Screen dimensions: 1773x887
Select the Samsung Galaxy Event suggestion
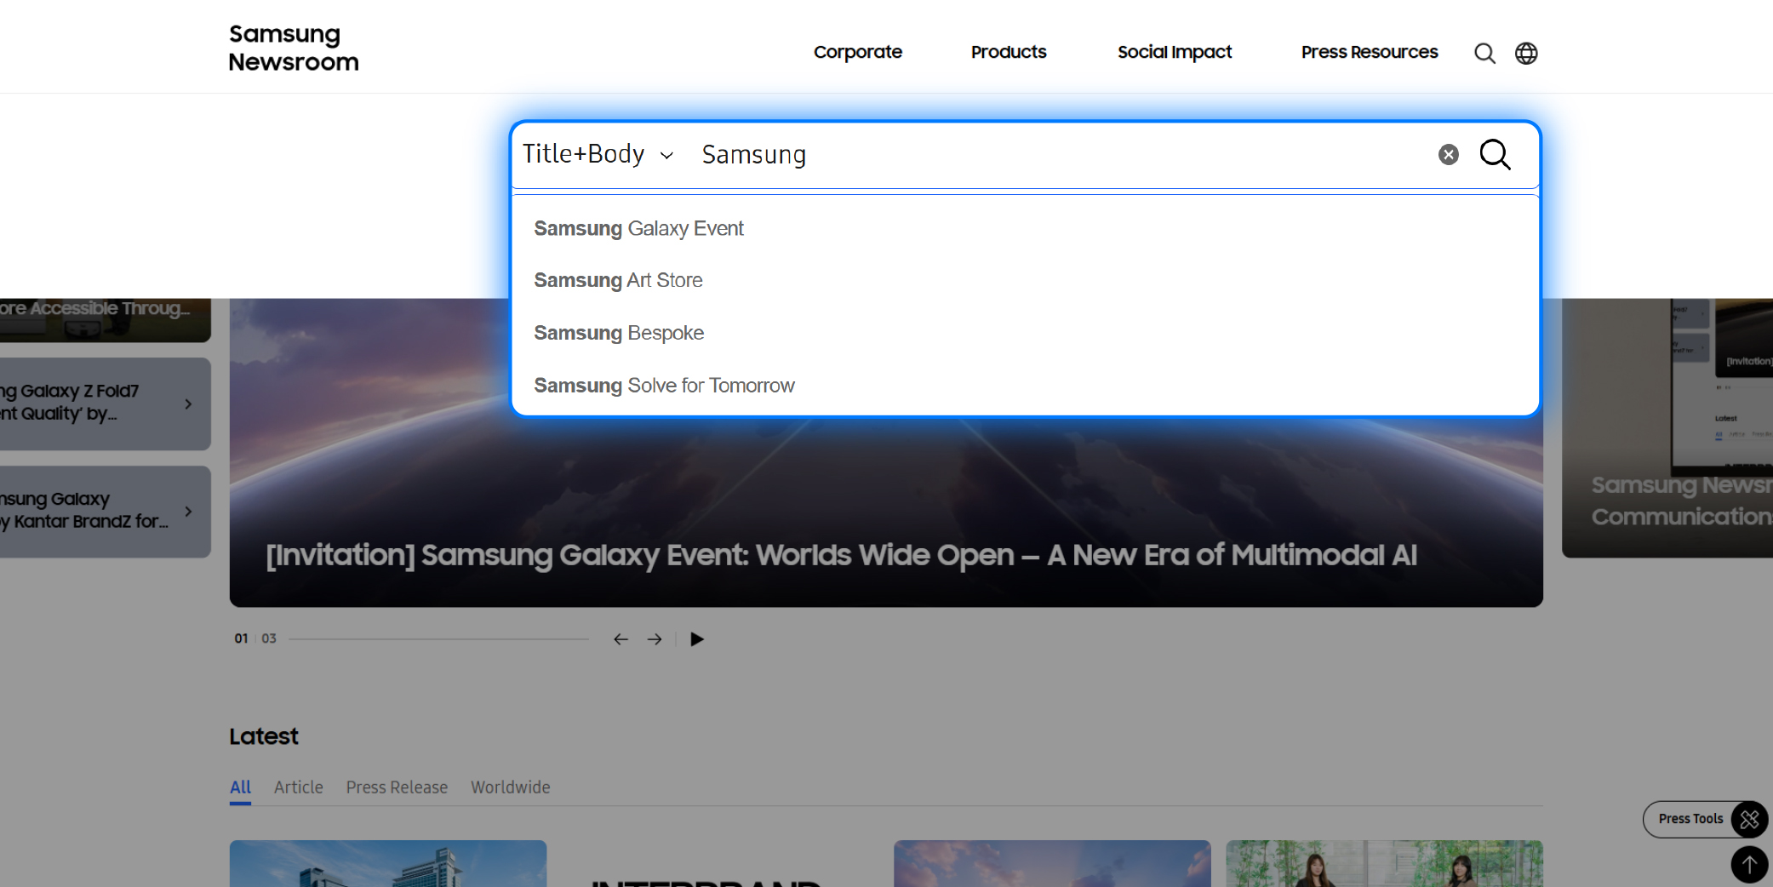pos(638,228)
